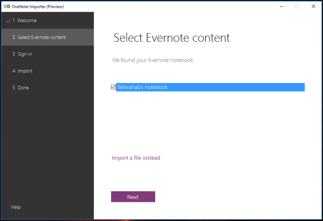Go to the Welcome step in sidebar

[48, 21]
